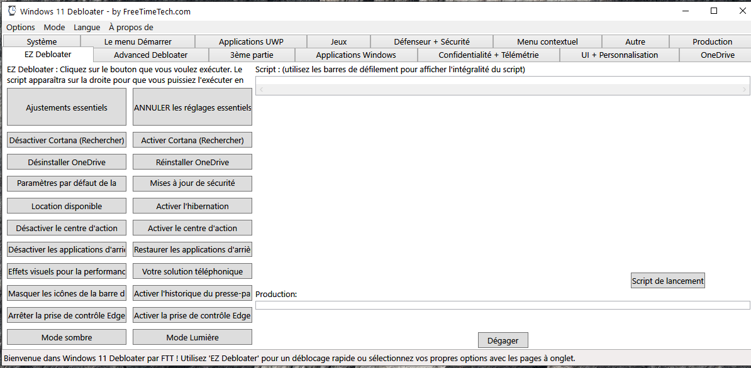Screen dimensions: 751x368
Task: Switch to Le menu Démarrer tab
Action: 138,41
